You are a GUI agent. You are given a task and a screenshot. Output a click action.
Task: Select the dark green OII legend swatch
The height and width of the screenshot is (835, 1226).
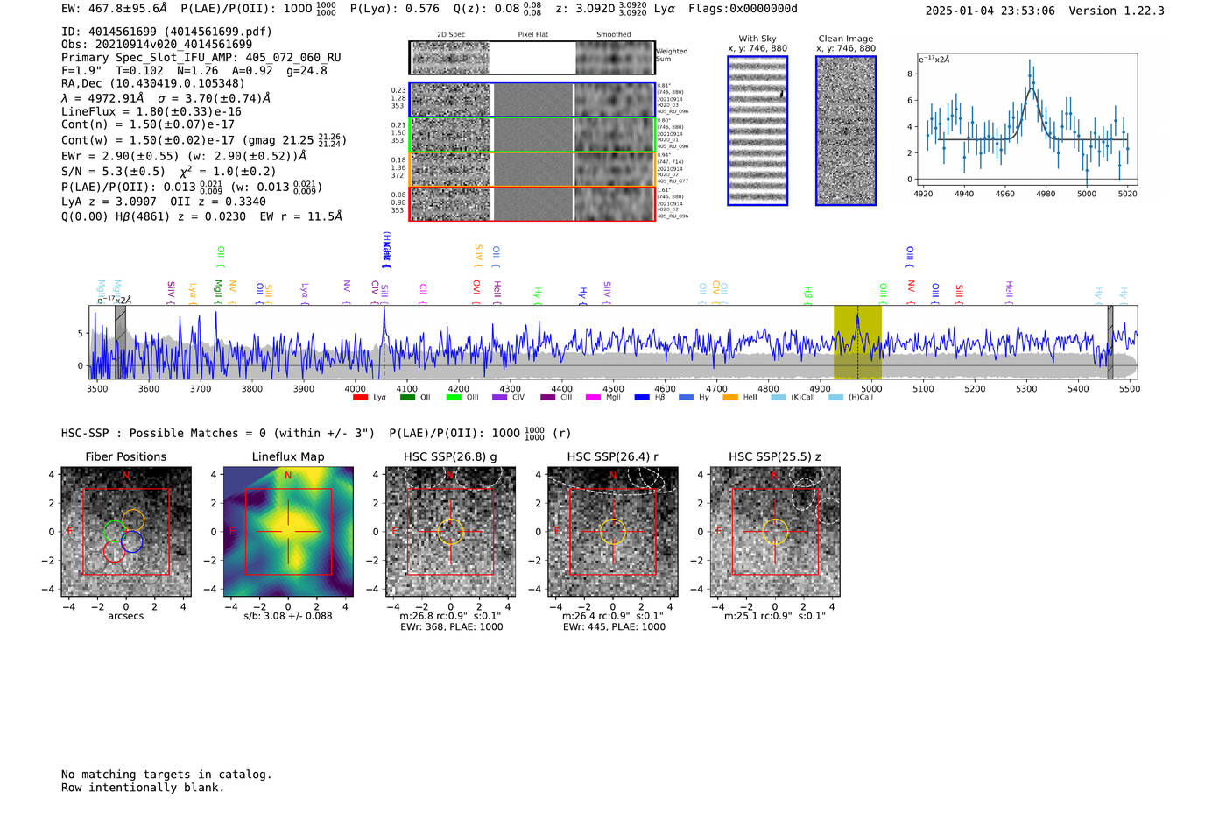[407, 398]
